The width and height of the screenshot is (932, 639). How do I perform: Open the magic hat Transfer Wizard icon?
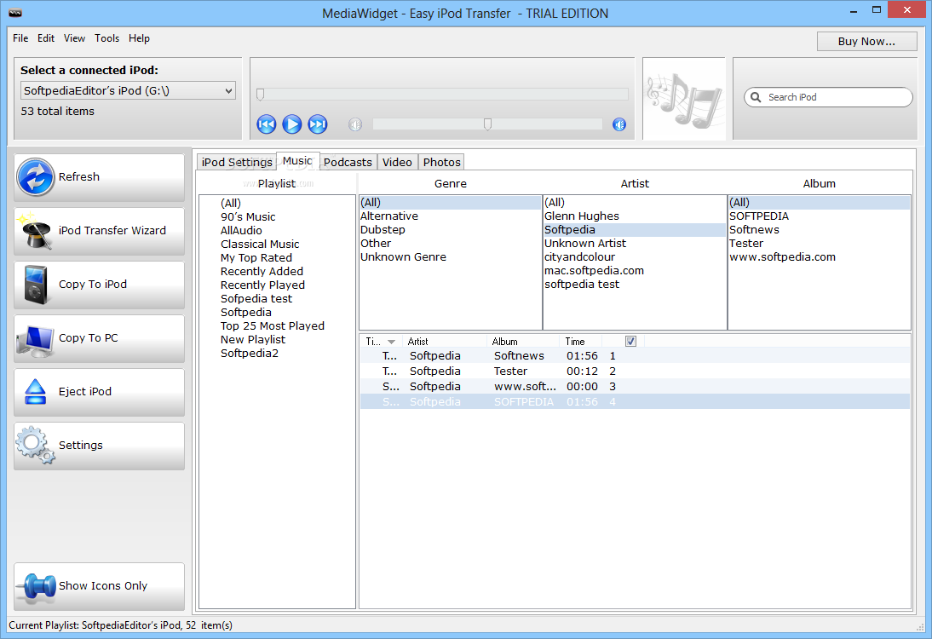(x=34, y=231)
